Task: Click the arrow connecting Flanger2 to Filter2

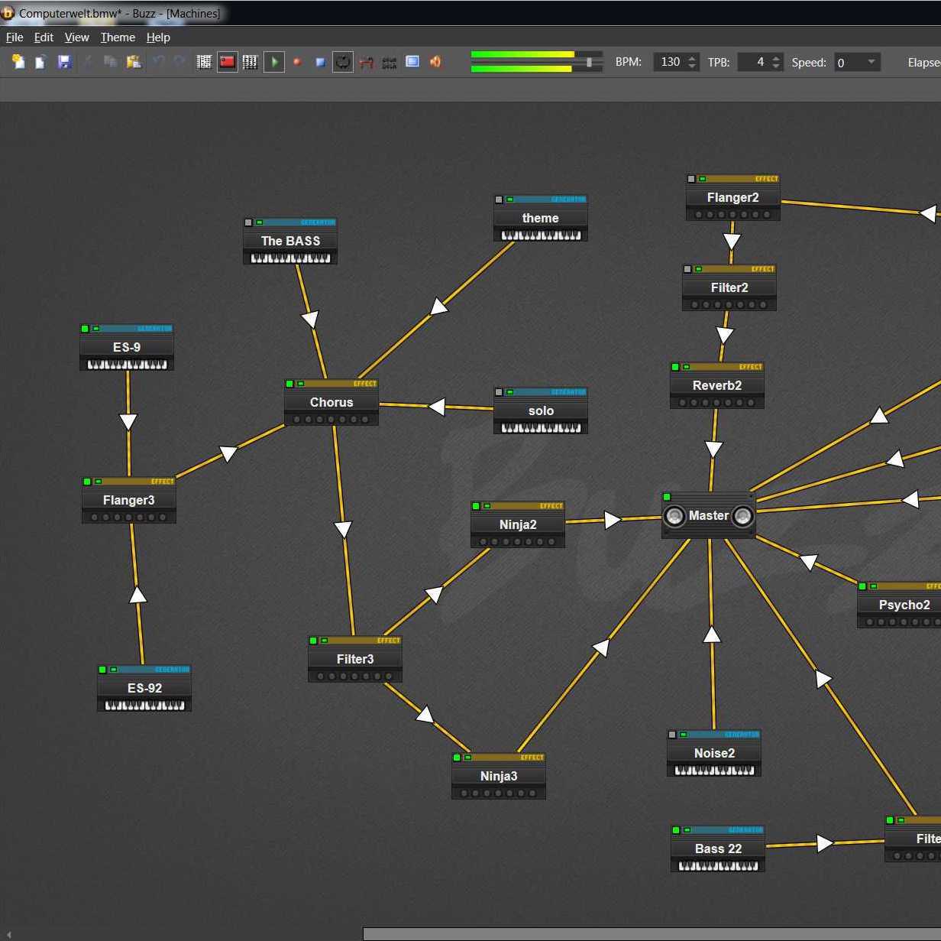Action: pos(732,242)
